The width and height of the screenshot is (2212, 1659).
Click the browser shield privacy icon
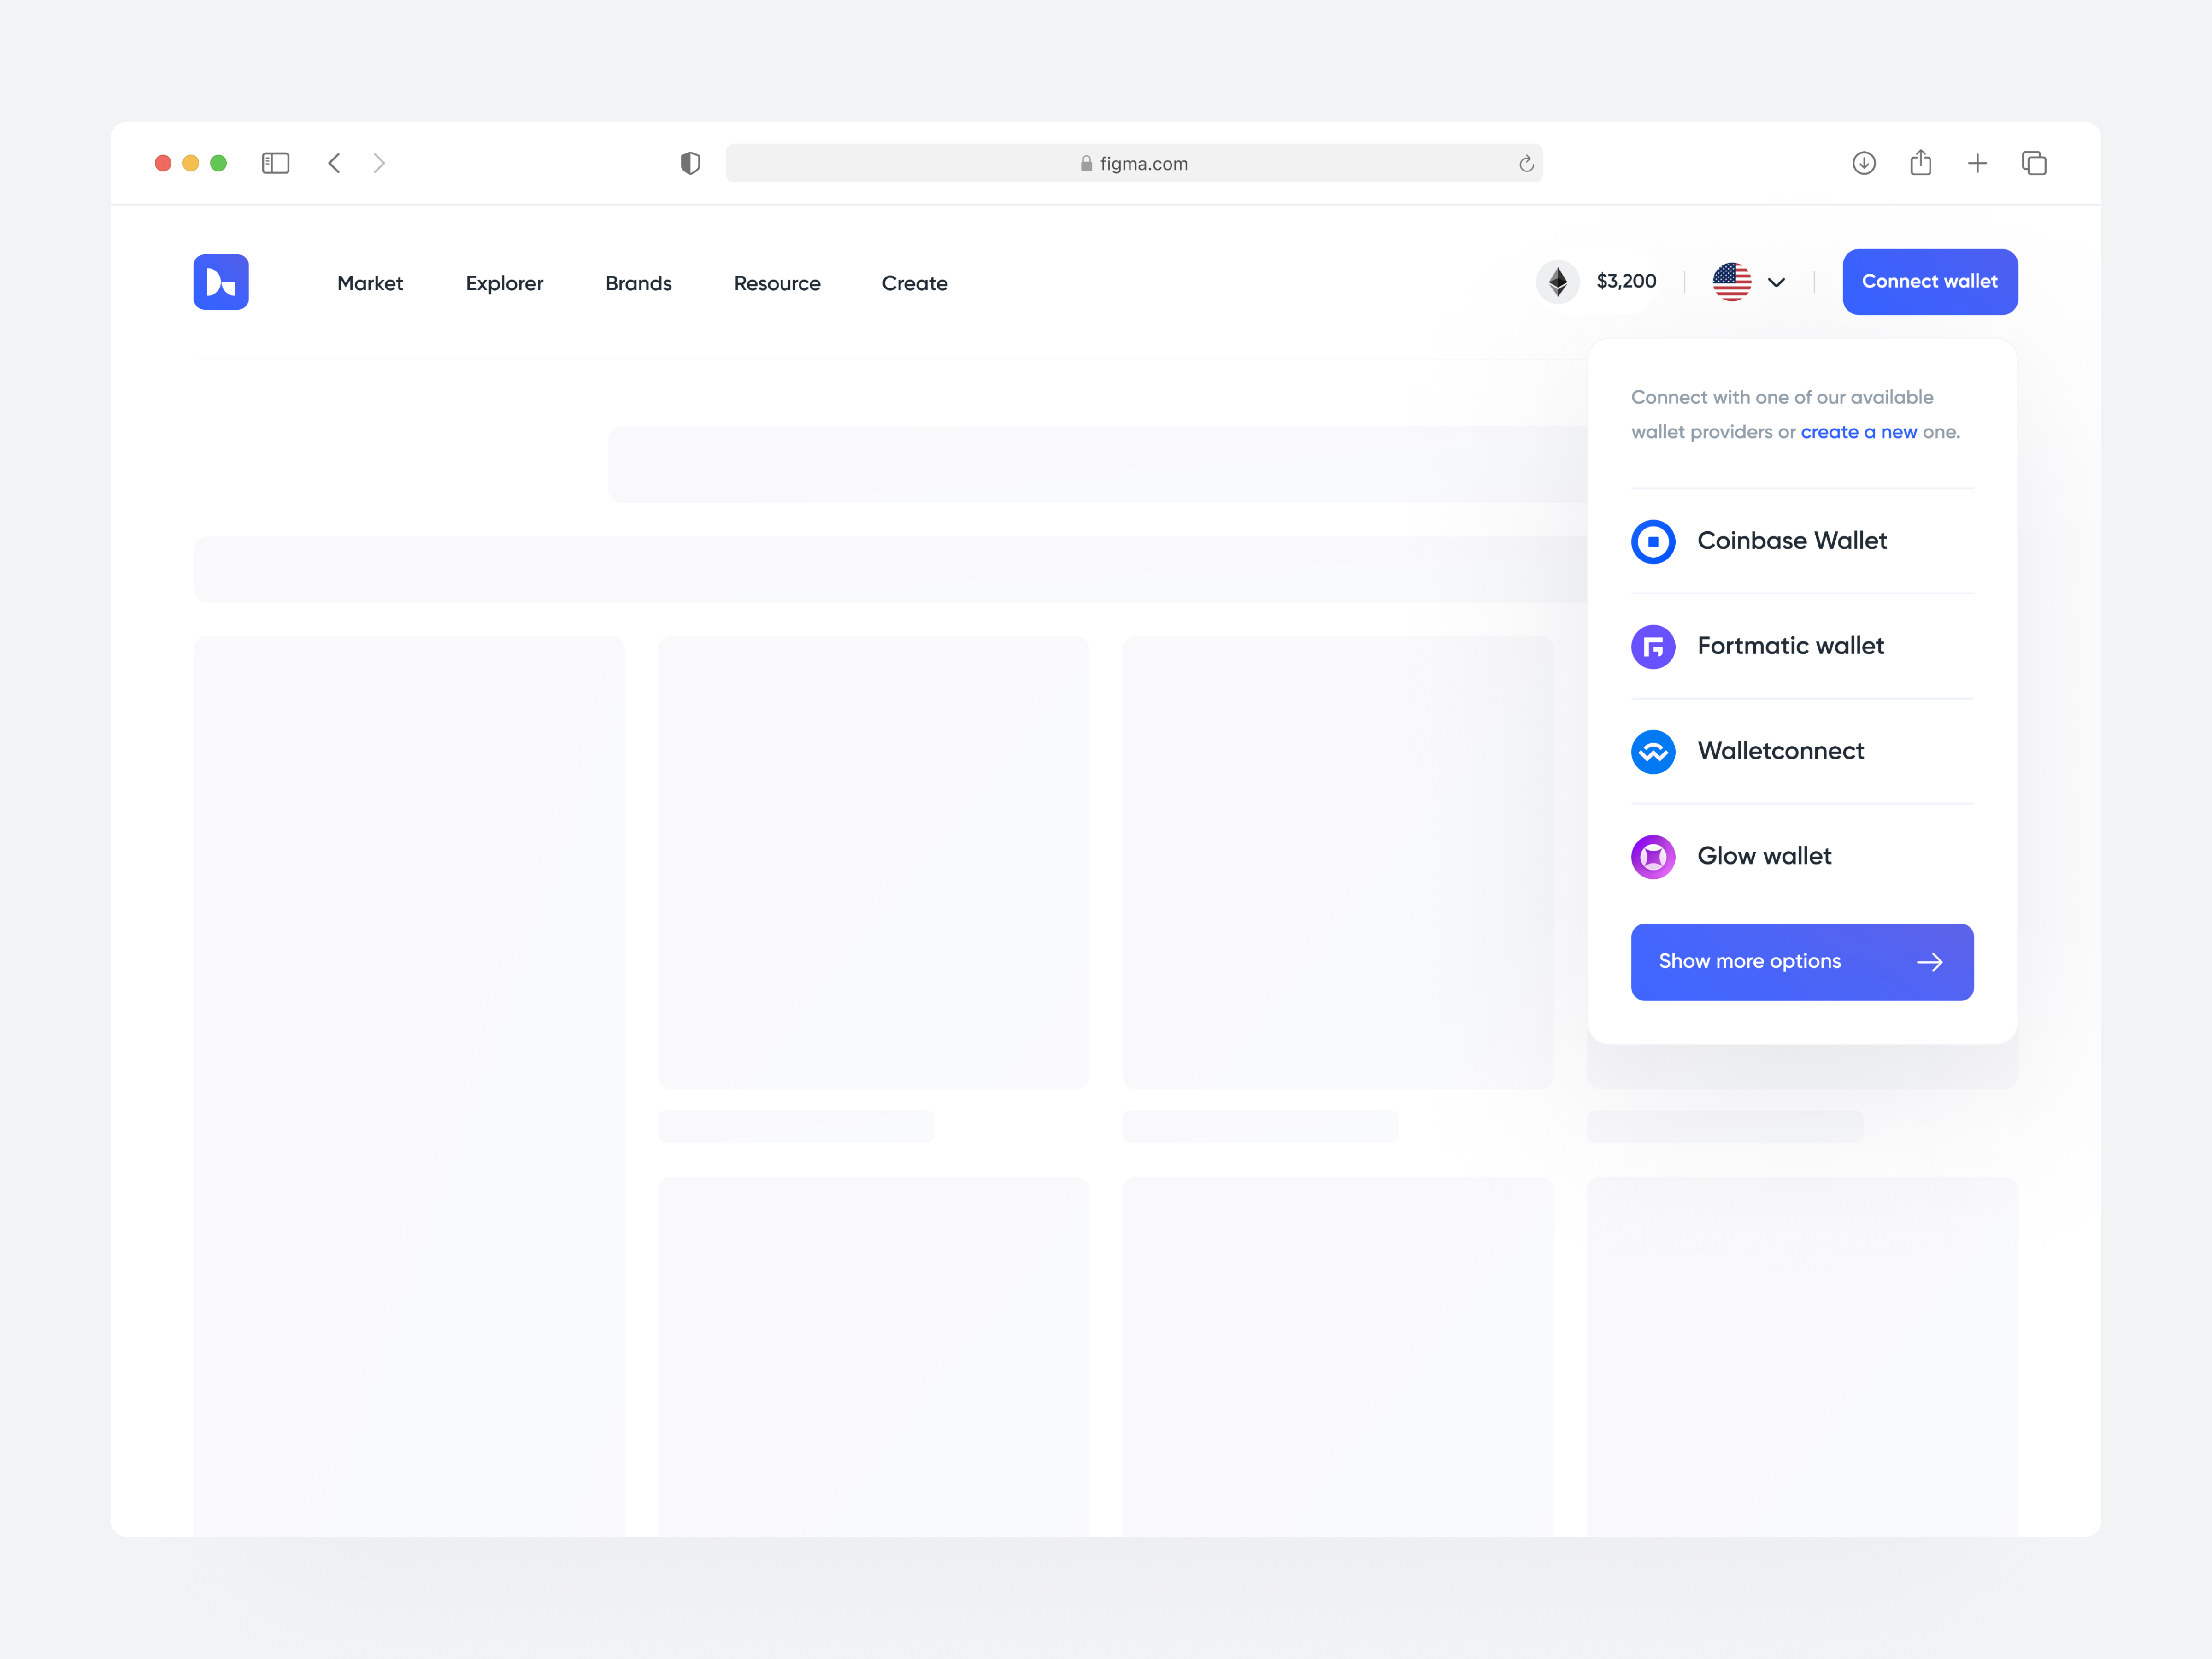click(x=688, y=162)
